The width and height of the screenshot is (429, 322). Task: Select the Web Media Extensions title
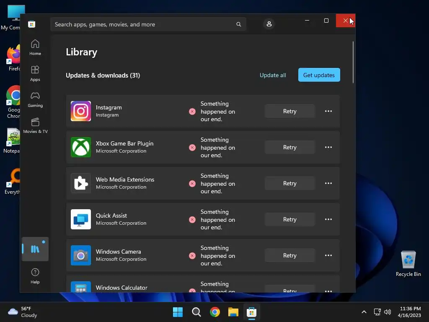[125, 179]
